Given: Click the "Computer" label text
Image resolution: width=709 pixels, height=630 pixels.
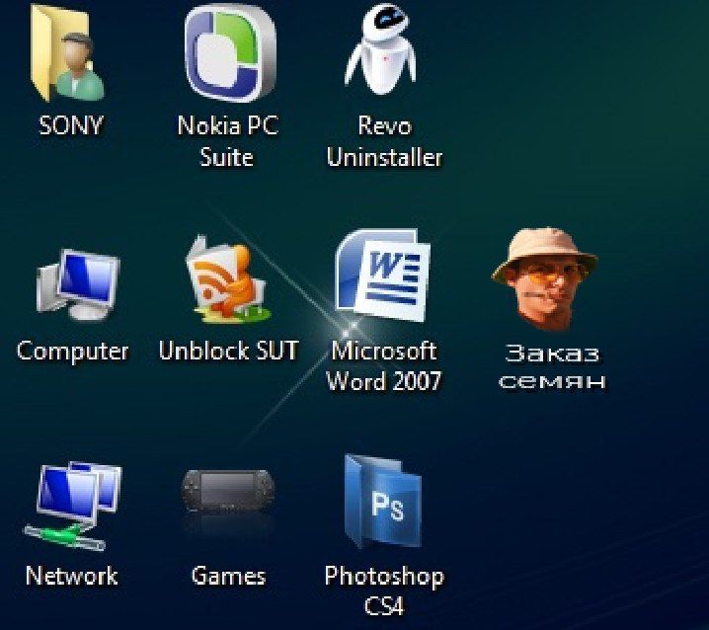Looking at the screenshot, I should (x=73, y=351).
